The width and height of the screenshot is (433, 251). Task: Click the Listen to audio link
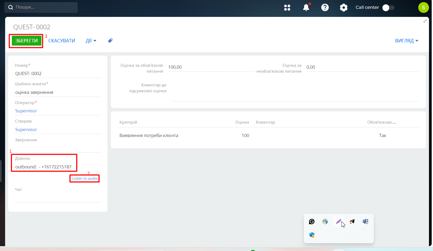click(x=85, y=178)
